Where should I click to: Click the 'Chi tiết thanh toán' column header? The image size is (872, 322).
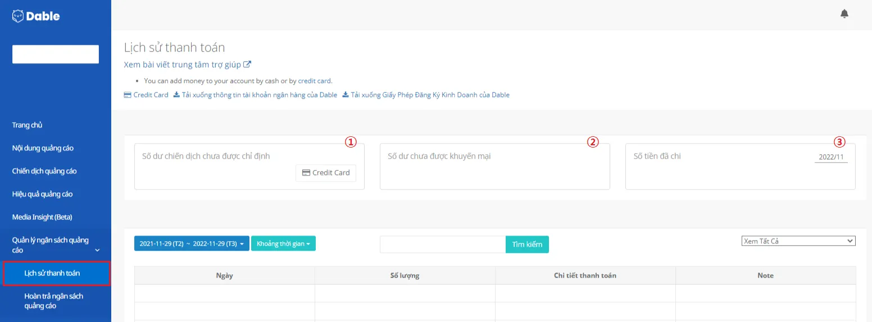coord(585,275)
